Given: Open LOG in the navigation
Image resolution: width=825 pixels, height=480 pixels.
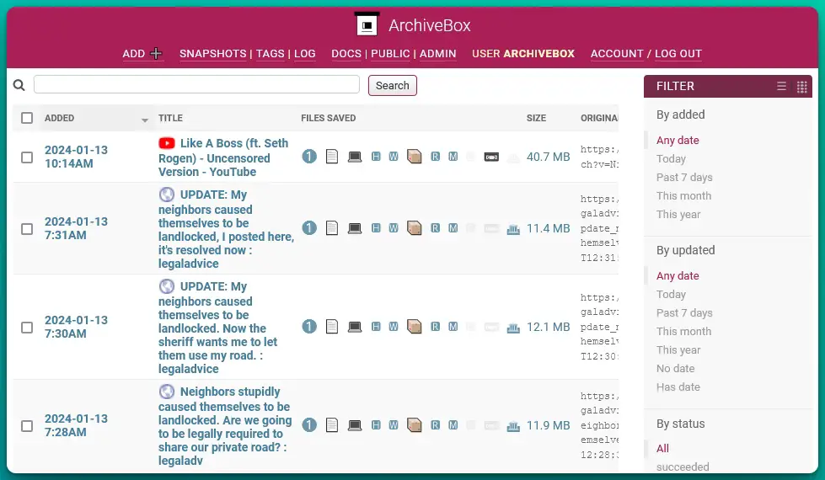Looking at the screenshot, I should pos(305,54).
